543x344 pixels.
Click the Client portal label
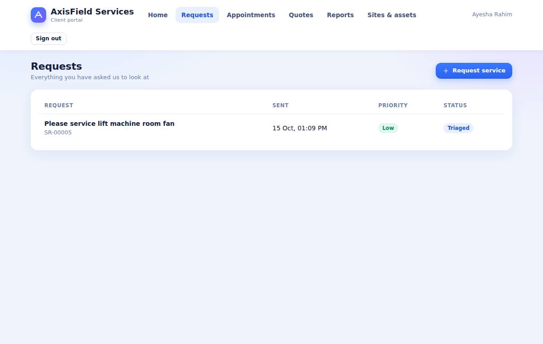pyautogui.click(x=67, y=20)
